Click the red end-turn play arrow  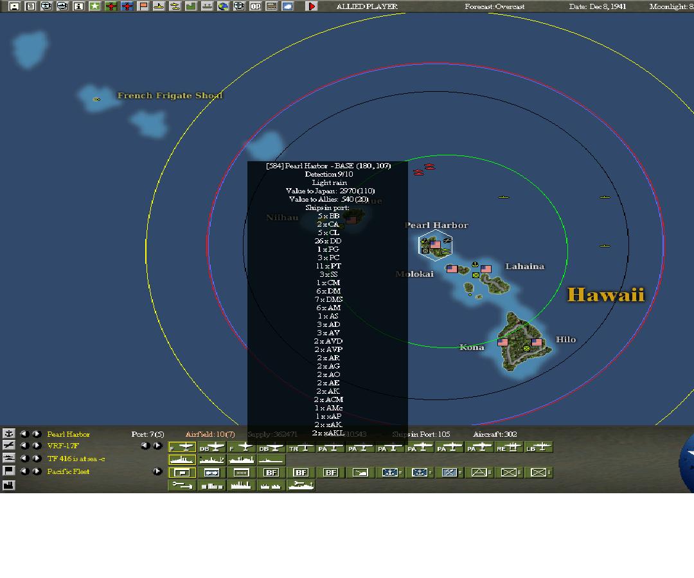pyautogui.click(x=312, y=6)
